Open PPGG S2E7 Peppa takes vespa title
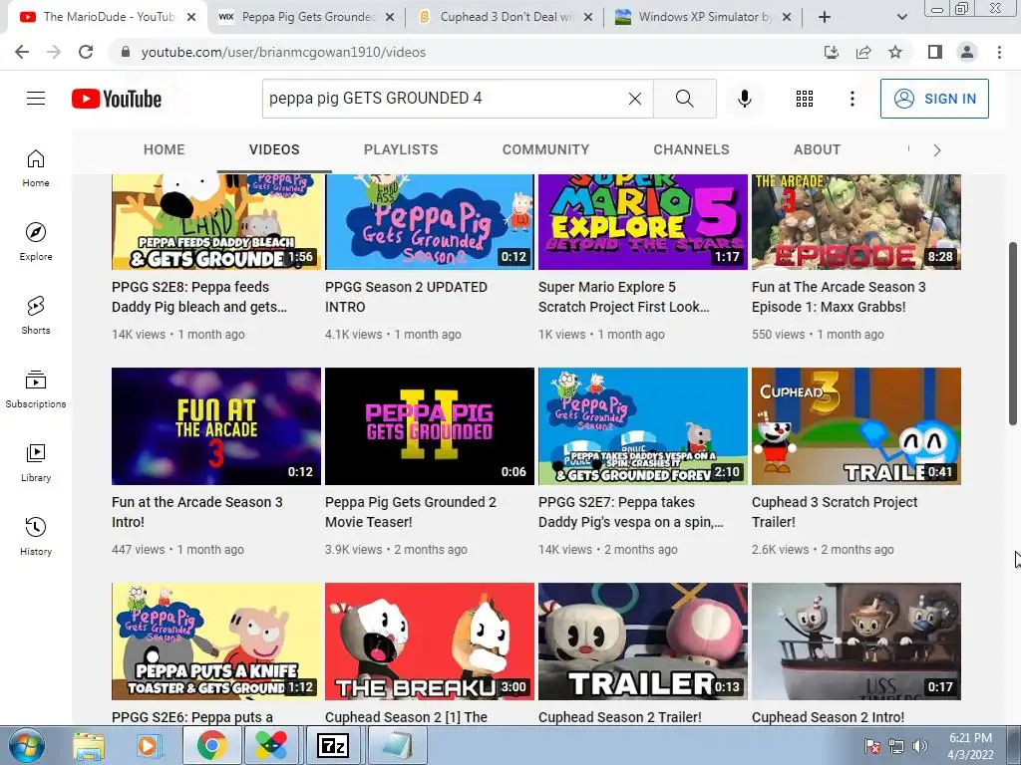 click(x=631, y=512)
